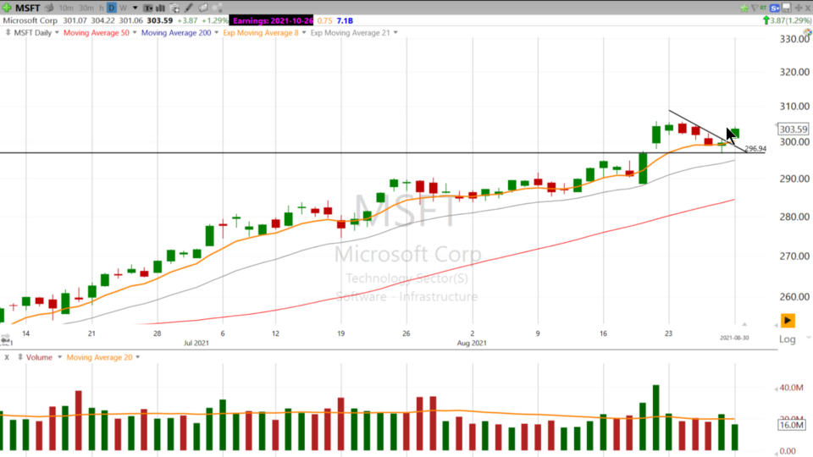The height and width of the screenshot is (457, 813).
Task: Click the color palette icon above price scale
Action: [808, 33]
